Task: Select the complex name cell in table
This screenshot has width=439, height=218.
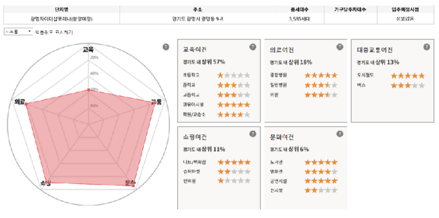Action: 61,19
